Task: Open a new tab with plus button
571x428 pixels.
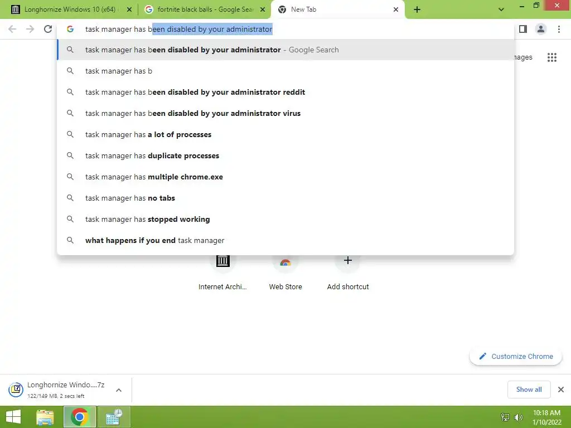Action: [x=417, y=9]
